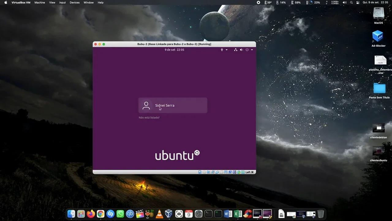Open the Devices menu

(x=74, y=2)
